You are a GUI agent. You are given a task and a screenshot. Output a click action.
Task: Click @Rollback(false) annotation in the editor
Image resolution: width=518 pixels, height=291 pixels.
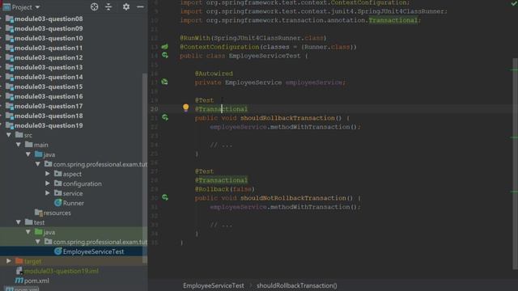tap(225, 189)
